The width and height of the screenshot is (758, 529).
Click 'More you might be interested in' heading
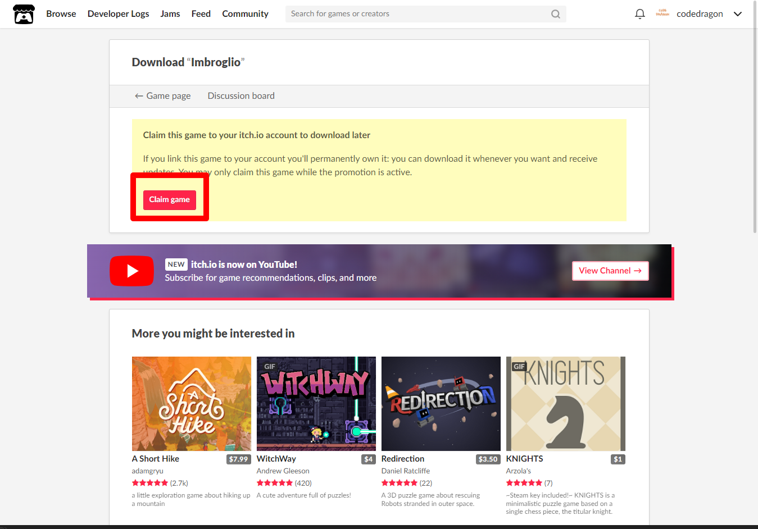click(213, 334)
